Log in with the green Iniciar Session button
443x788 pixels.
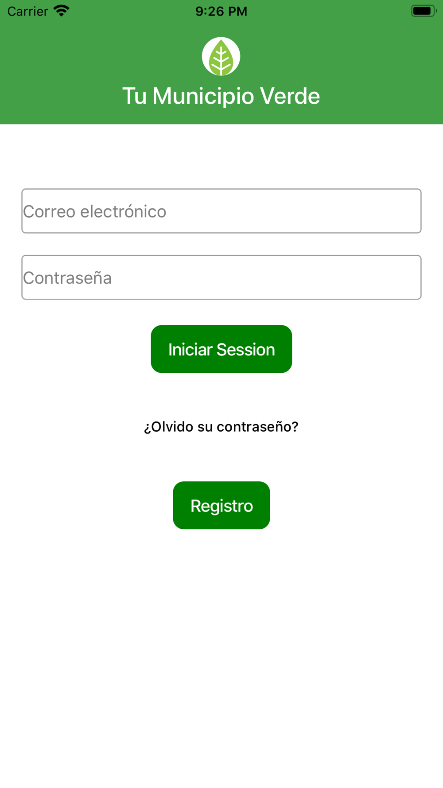(221, 349)
